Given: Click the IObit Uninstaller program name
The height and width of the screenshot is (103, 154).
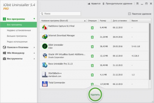Looking at the screenshot, I should pyautogui.click(x=56, y=45).
